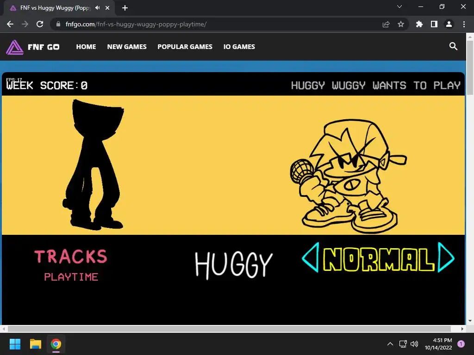Open the NEW GAMES menu item
The height and width of the screenshot is (355, 474).
tap(127, 47)
